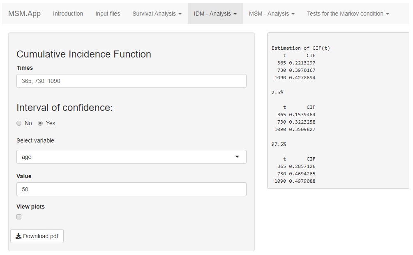The width and height of the screenshot is (413, 255).
Task: Open the IDM - Analysis dropdown menu
Action: pos(215,14)
